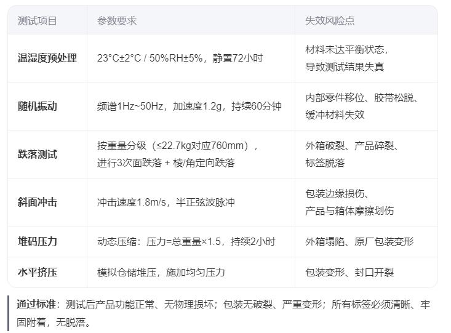Click the 模拟仓储堆压 parameter cell

tap(161, 272)
